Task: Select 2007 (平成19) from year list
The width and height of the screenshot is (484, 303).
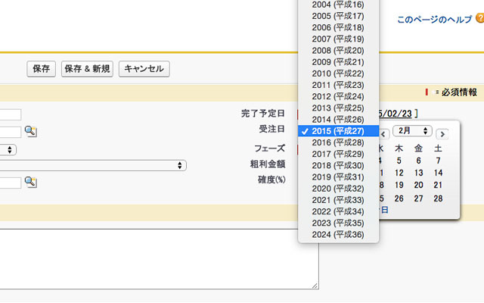Action: point(338,39)
